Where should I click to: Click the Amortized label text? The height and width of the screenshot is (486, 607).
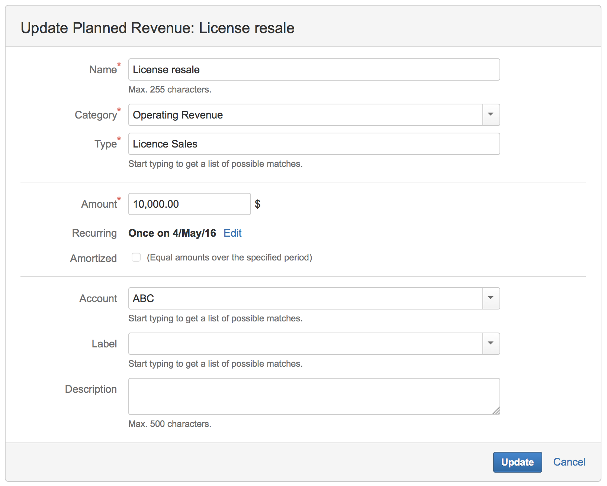(x=93, y=258)
